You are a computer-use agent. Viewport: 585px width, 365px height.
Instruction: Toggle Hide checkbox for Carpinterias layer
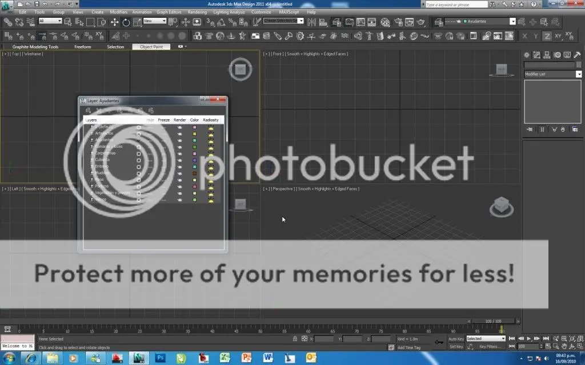tap(139, 153)
